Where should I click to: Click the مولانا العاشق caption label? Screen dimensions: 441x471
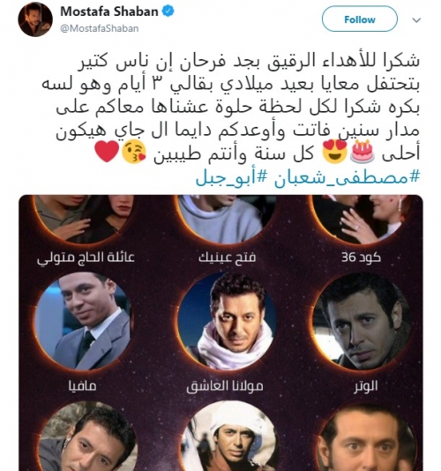pos(225,386)
